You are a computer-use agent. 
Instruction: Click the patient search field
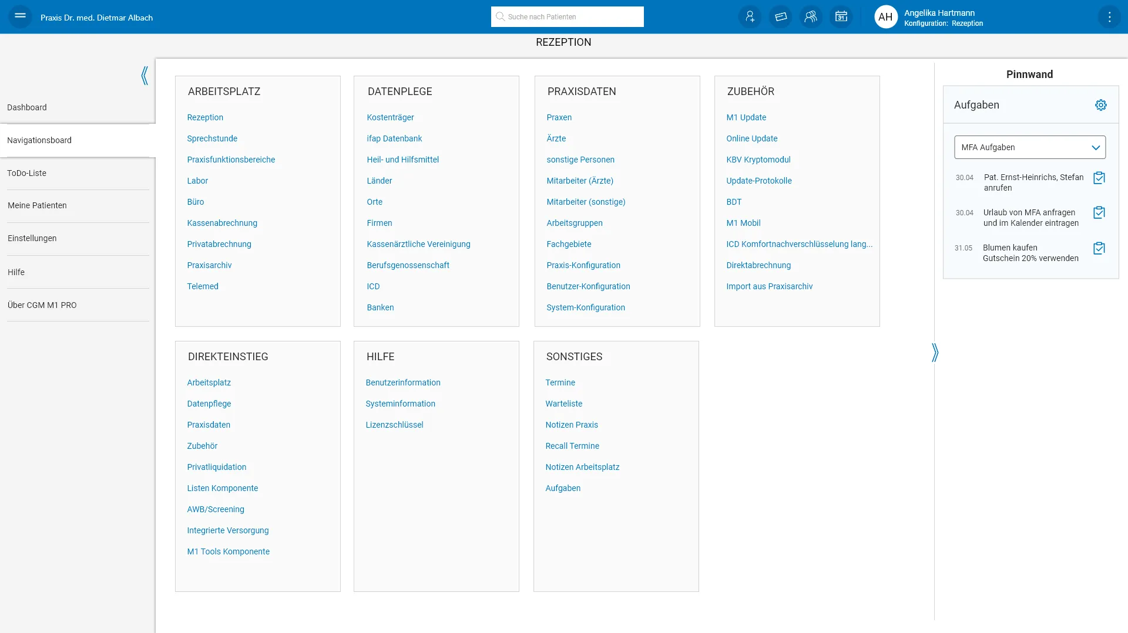click(567, 16)
